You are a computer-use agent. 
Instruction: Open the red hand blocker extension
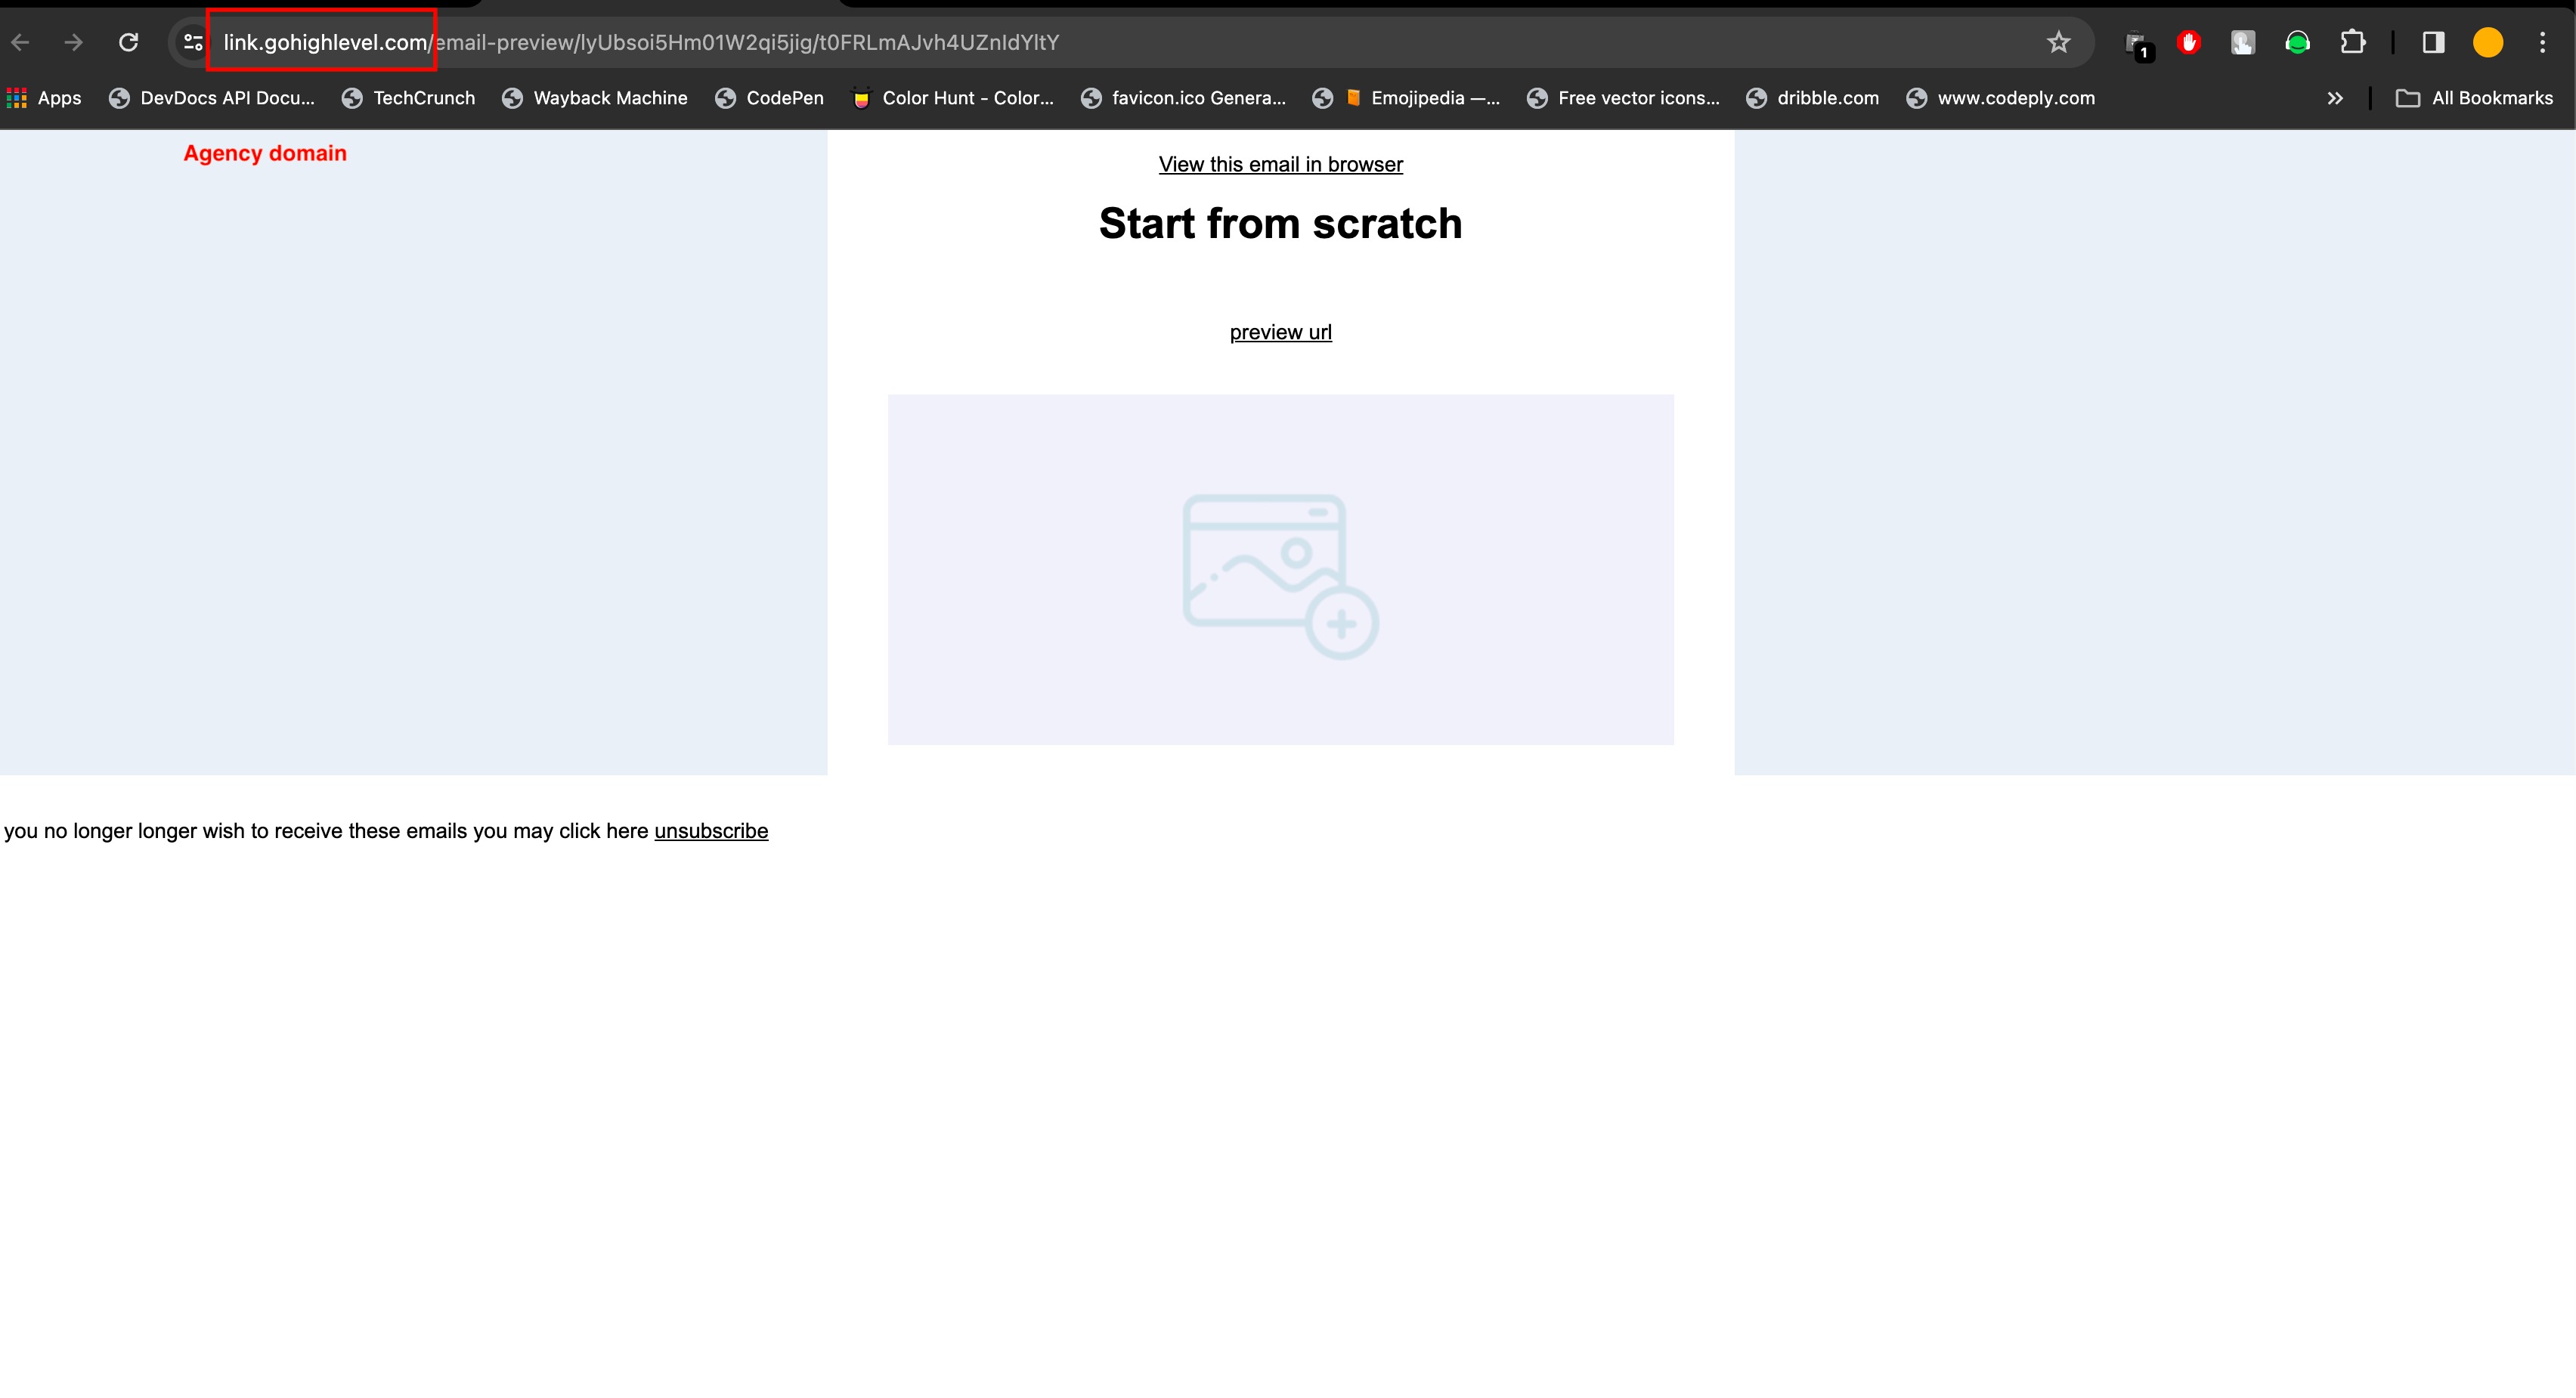[x=2189, y=42]
